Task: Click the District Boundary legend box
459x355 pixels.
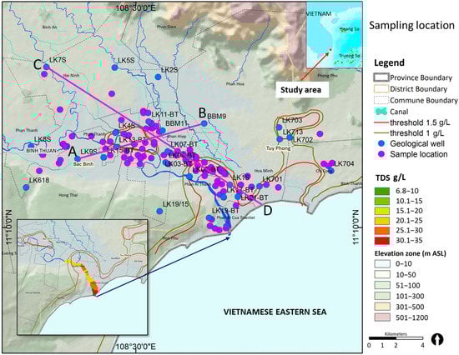Action: click(x=381, y=89)
